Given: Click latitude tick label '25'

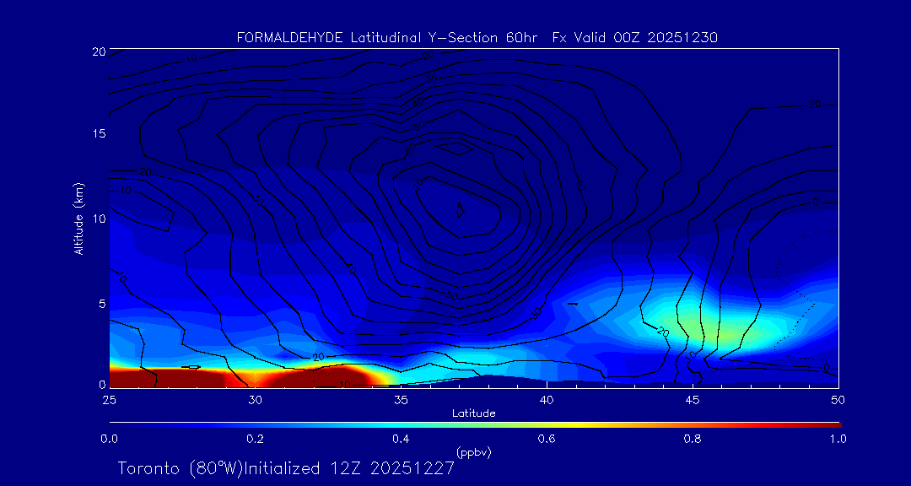Looking at the screenshot, I should (109, 400).
